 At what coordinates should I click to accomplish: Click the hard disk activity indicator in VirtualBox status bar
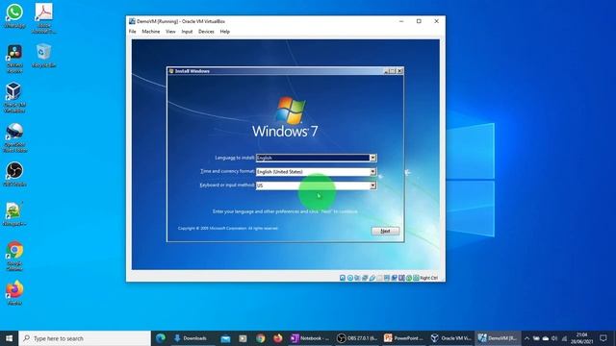(343, 278)
